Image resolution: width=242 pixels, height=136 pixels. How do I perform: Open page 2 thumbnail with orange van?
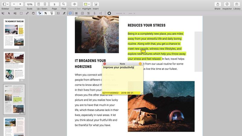click(14, 66)
